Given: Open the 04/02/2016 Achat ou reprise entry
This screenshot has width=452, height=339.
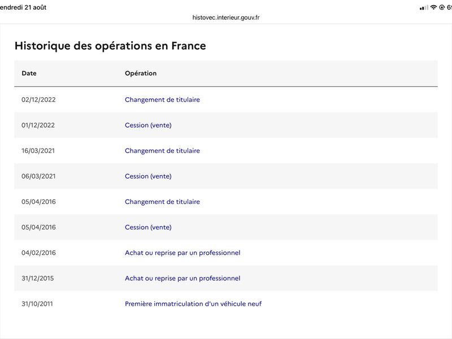Looking at the screenshot, I should pos(182,253).
